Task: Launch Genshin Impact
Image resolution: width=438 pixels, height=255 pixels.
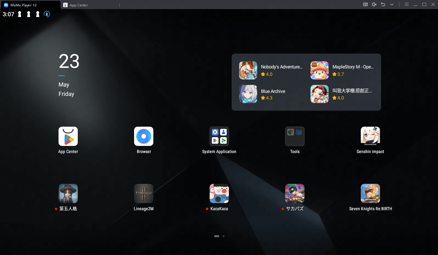Action: point(370,136)
